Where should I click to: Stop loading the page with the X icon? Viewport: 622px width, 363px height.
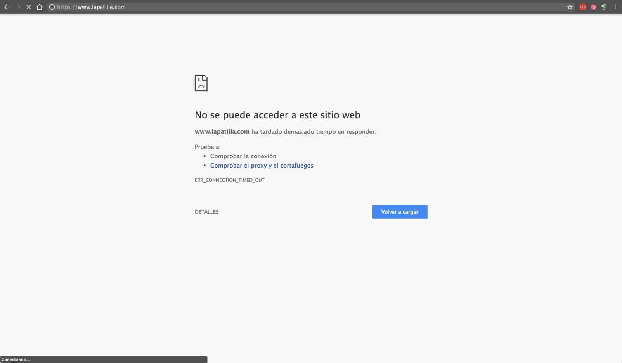pyautogui.click(x=29, y=7)
